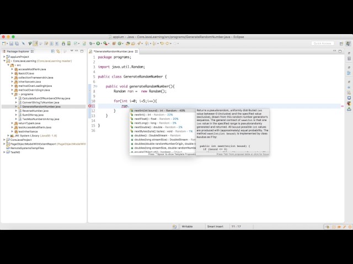353x264 pixels.
Task: Open CalculateSumOfNumbersOfArray.java in tree
Action: (x=46, y=98)
